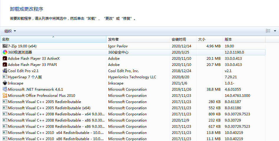Click the 7-Zip 19.00 program icon

pyautogui.click(x=5, y=46)
